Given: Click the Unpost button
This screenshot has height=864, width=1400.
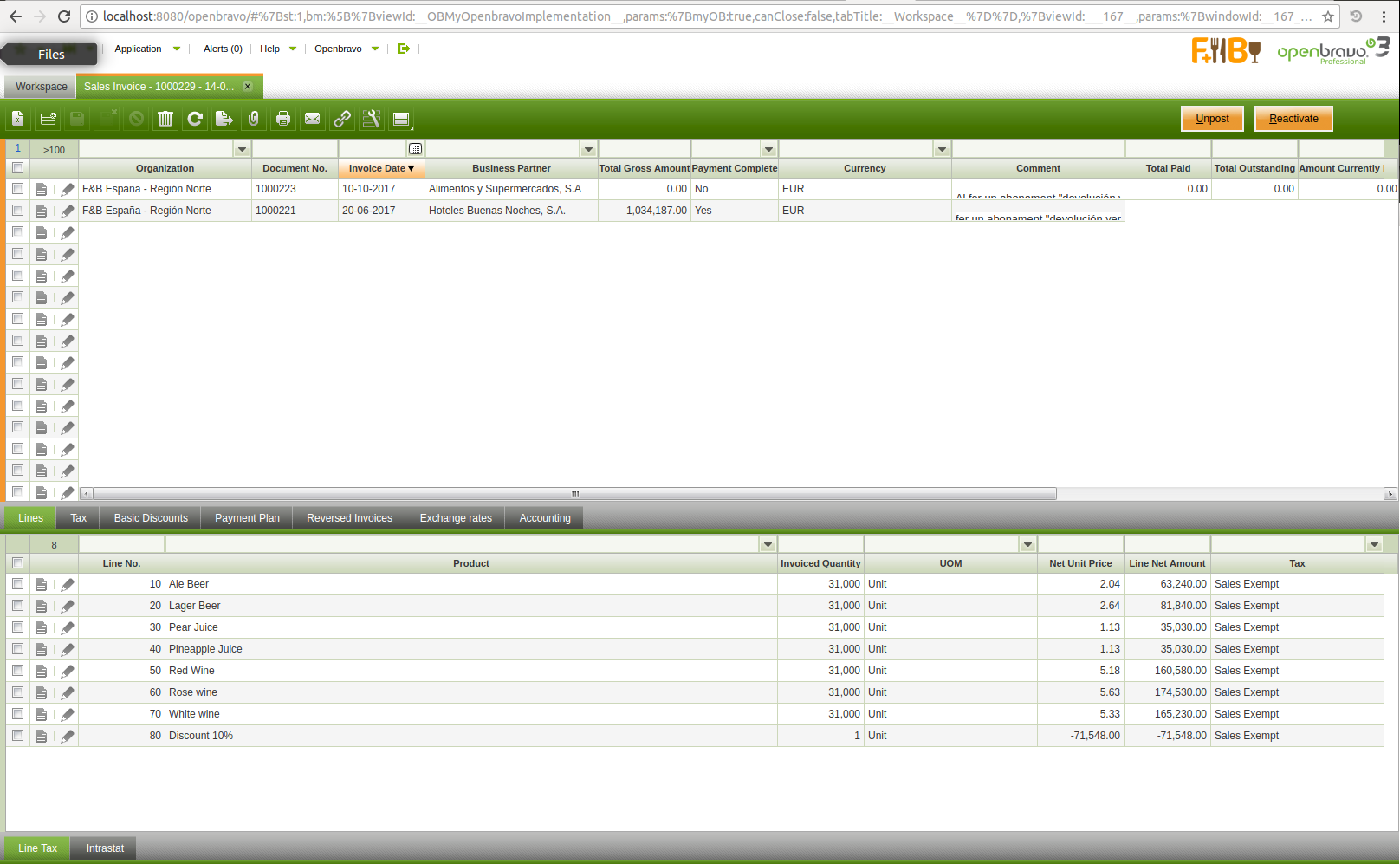Looking at the screenshot, I should pyautogui.click(x=1212, y=119).
